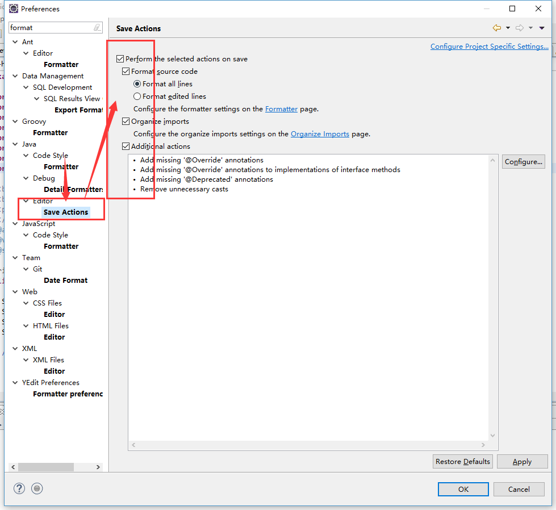This screenshot has height=510, width=556.
Task: Collapse the Java tree node
Action: [15, 144]
